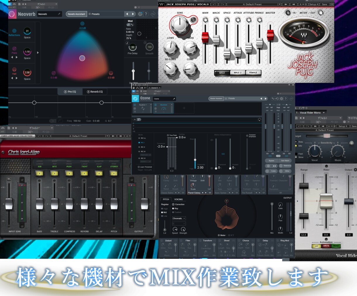The height and width of the screenshot is (296, 357).
Task: Open the Chromatic scale dropdown
Action: click(x=179, y=218)
